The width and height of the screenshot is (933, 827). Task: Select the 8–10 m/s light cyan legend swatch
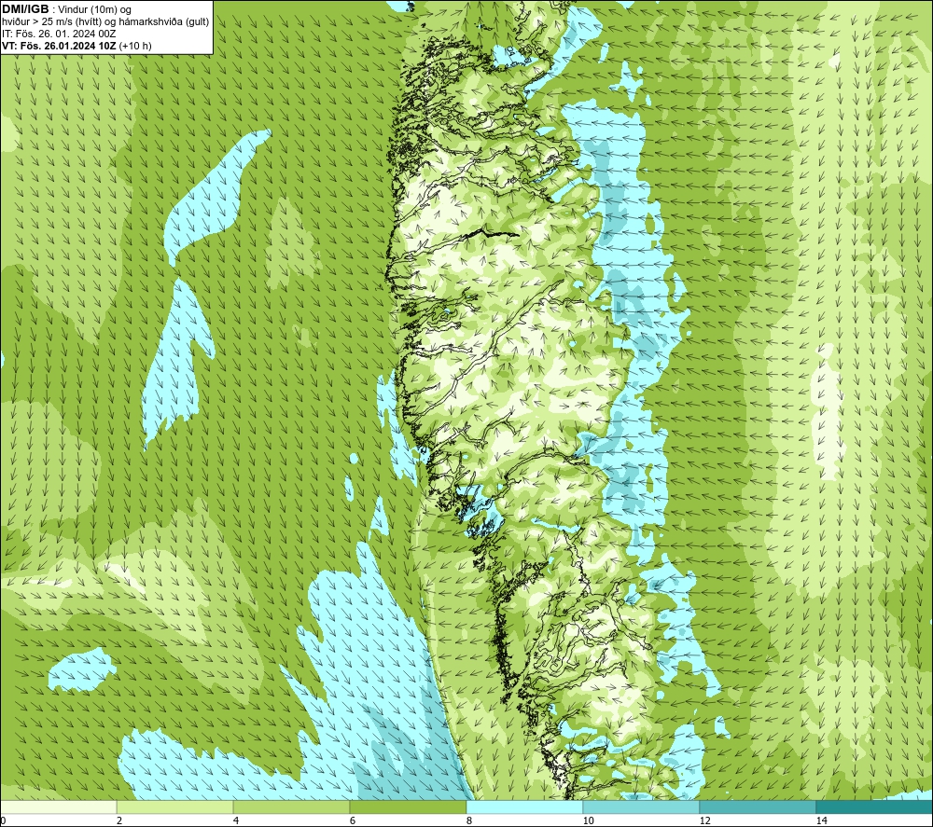(524, 807)
